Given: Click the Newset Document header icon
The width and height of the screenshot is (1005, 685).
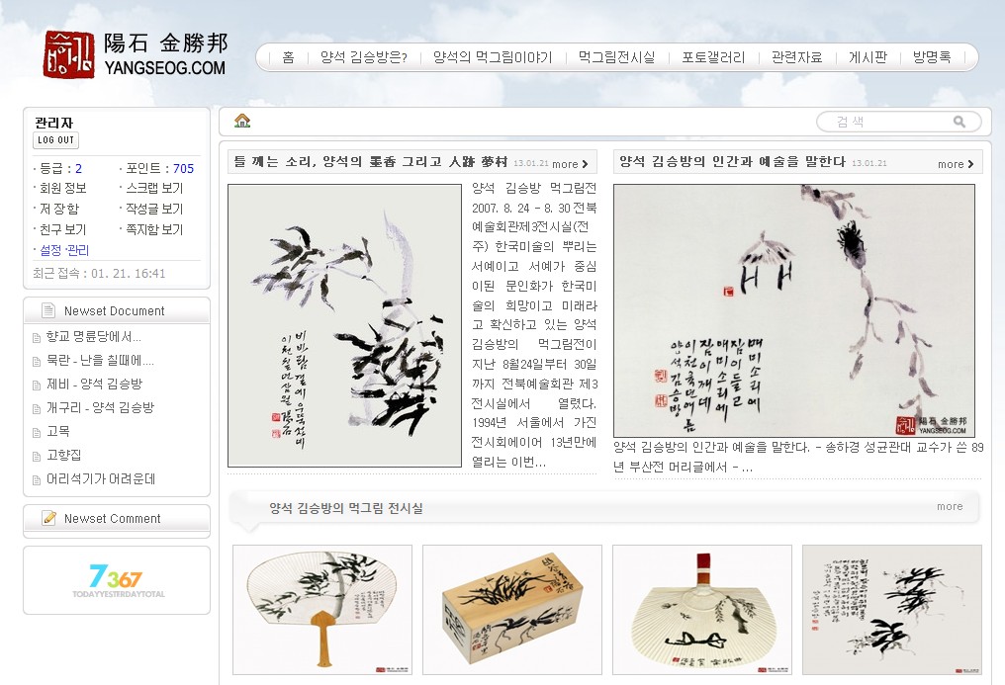Looking at the screenshot, I should coord(48,310).
